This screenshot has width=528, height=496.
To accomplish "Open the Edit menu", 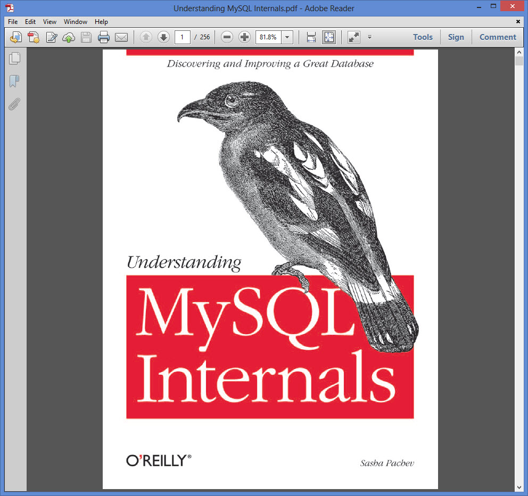I will 30,21.
